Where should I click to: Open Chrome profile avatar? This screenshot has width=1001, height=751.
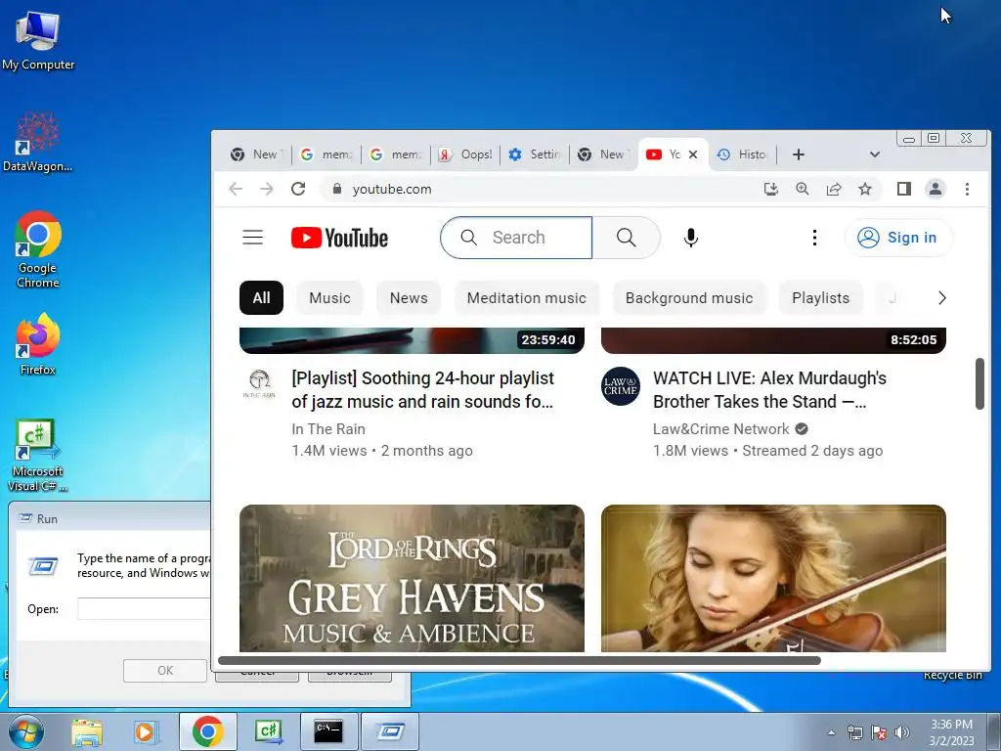pos(936,189)
